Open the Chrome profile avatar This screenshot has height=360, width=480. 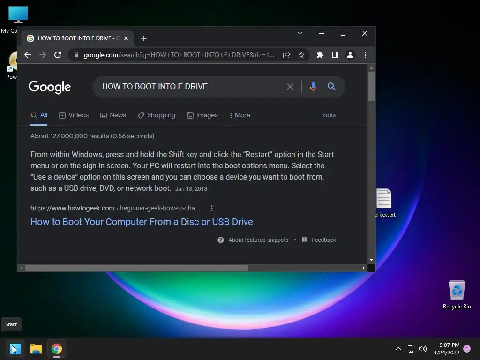pos(350,55)
